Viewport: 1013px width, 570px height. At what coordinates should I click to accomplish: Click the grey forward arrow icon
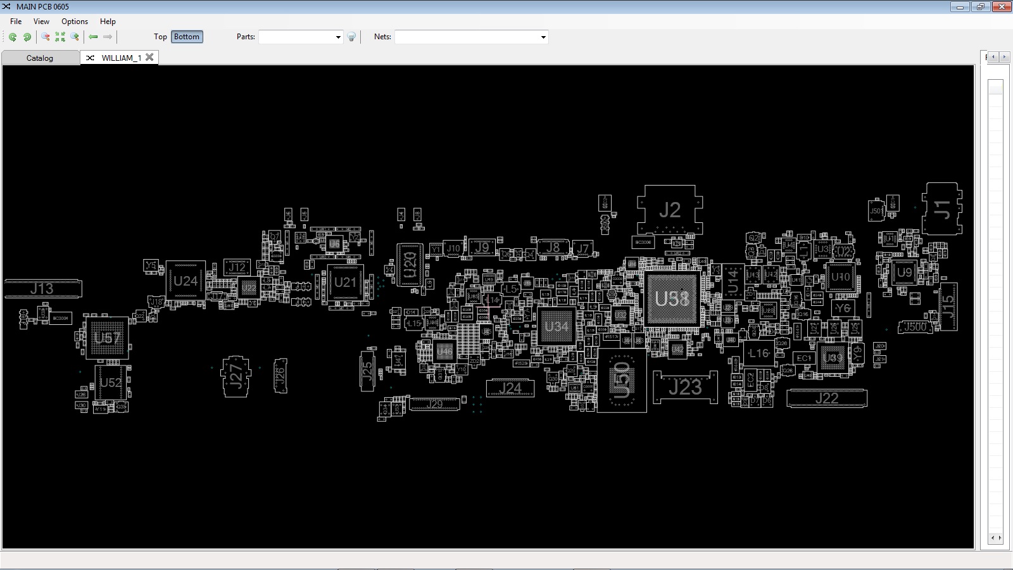tap(108, 37)
